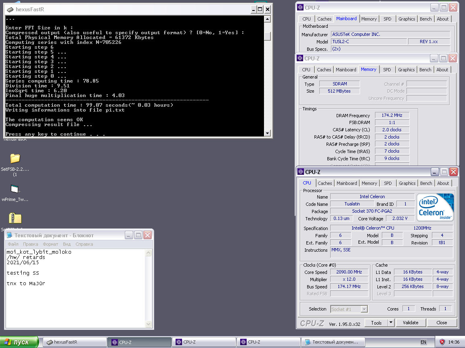Click hexusFastR scrollbar down arrow
The image size is (465, 348).
(267, 133)
